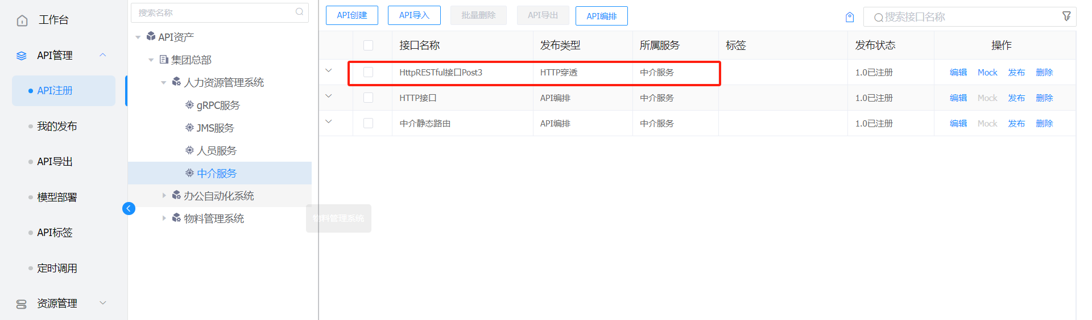
Task: Expand the 办公自动化系统 tree arrow
Action: 164,195
